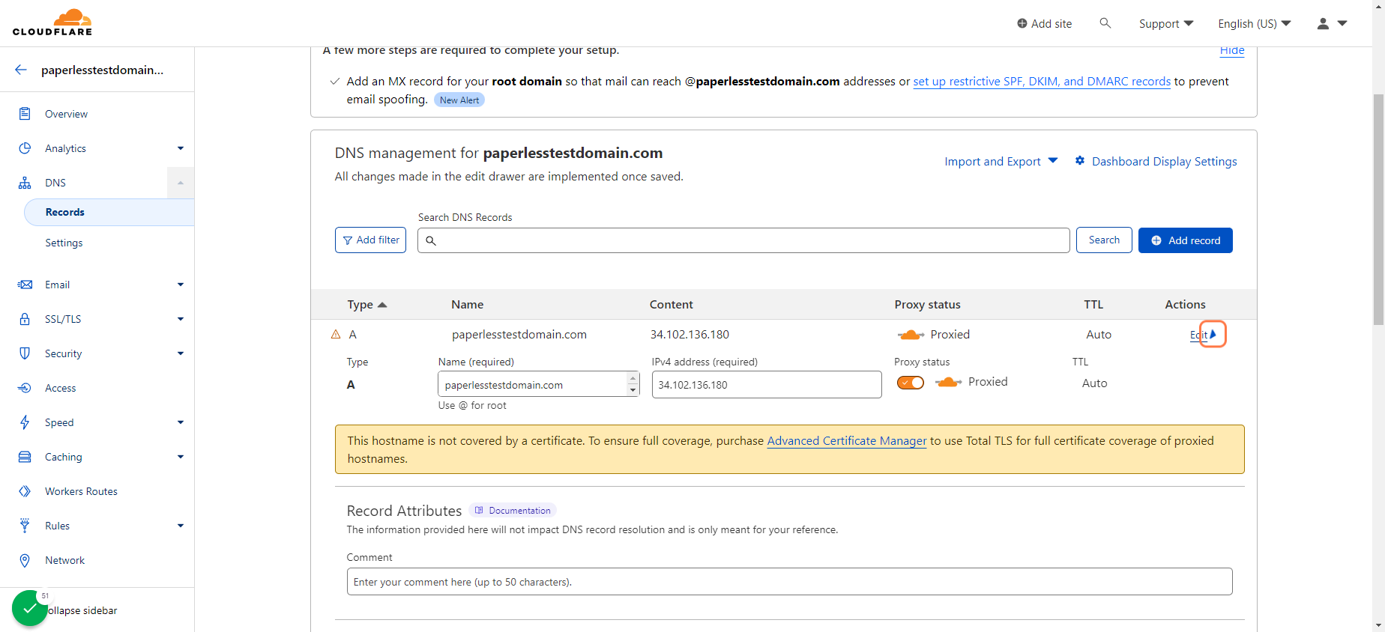
Task: Open the Record Attributes Documentation link
Action: coord(513,511)
